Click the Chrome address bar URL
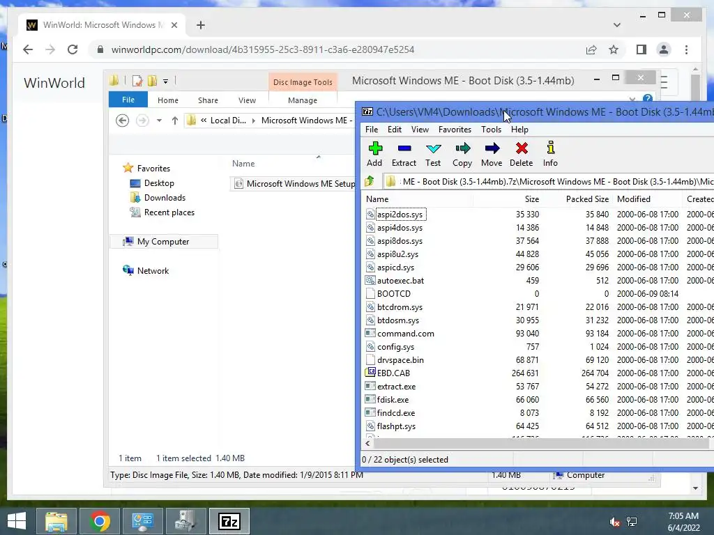Screen dimensions: 714x535 263,49
